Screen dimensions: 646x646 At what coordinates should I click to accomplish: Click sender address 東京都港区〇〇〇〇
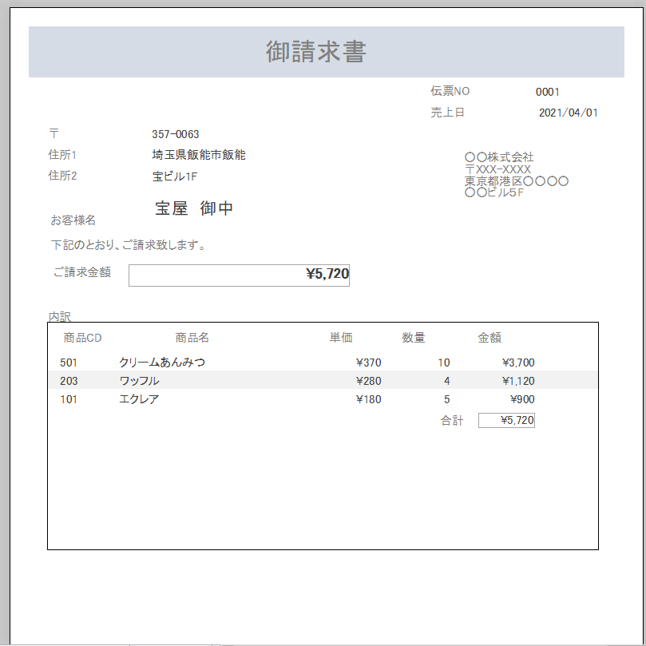tap(517, 181)
